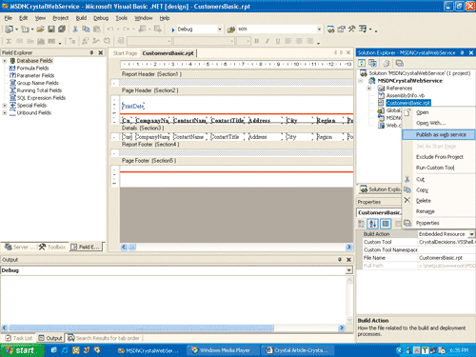Screen dimensions: 476x357
Task: Choose Run Custom Tool in context menu
Action: pyautogui.click(x=439, y=168)
